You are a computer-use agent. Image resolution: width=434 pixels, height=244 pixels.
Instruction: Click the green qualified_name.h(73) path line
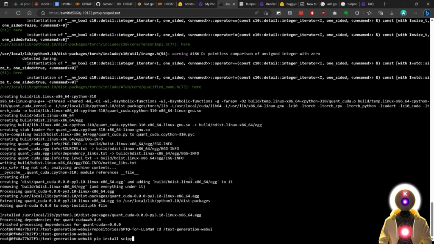(x=100, y=87)
